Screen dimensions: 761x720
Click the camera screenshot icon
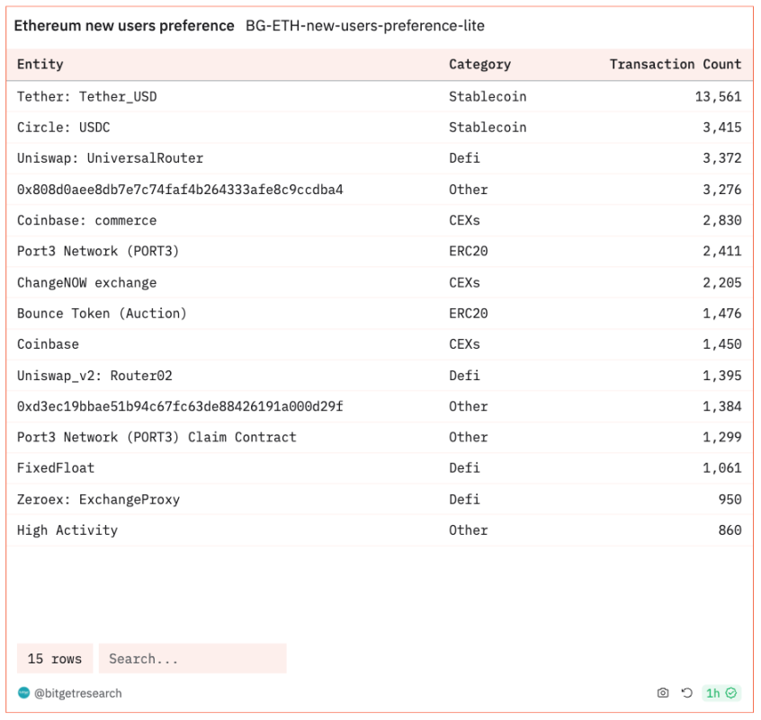point(662,693)
